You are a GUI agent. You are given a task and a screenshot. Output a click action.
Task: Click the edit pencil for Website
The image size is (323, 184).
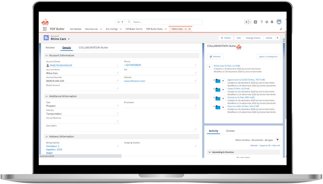[x=195, y=81]
